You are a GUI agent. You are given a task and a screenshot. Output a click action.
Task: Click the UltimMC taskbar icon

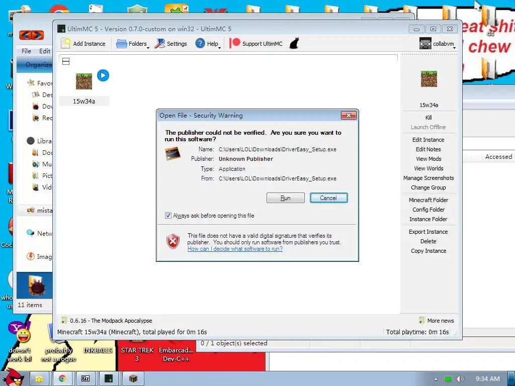pyautogui.click(x=109, y=379)
